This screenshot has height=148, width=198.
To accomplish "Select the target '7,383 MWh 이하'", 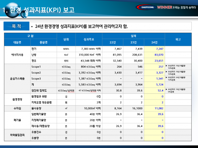I will pos(91,49).
